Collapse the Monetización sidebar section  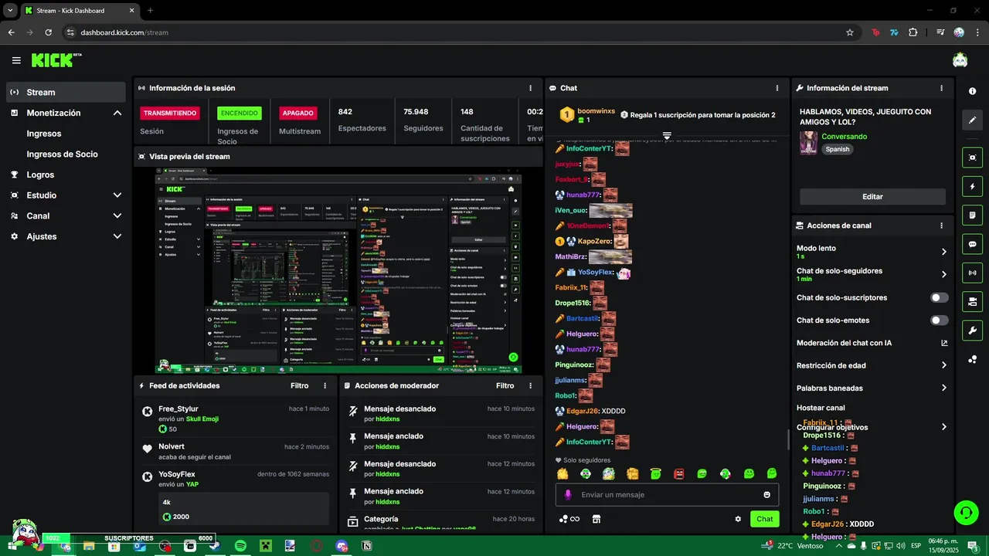coord(117,113)
